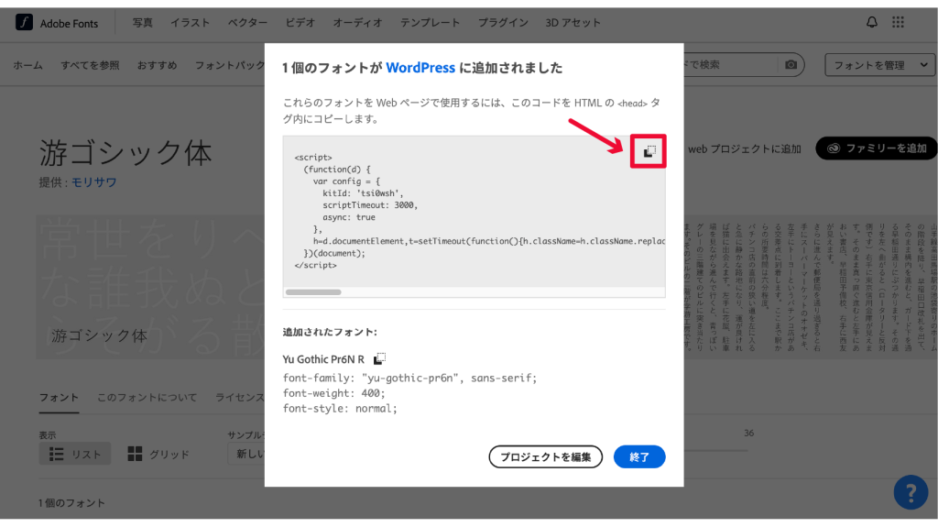Open the apps grid menu
Viewport: 938px width, 527px height.
(x=898, y=22)
